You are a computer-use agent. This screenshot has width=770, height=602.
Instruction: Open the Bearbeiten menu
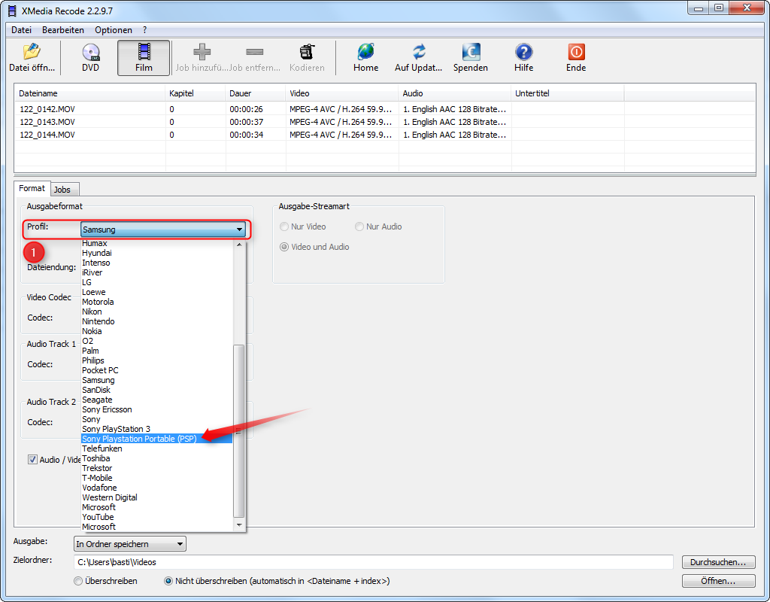pos(63,30)
